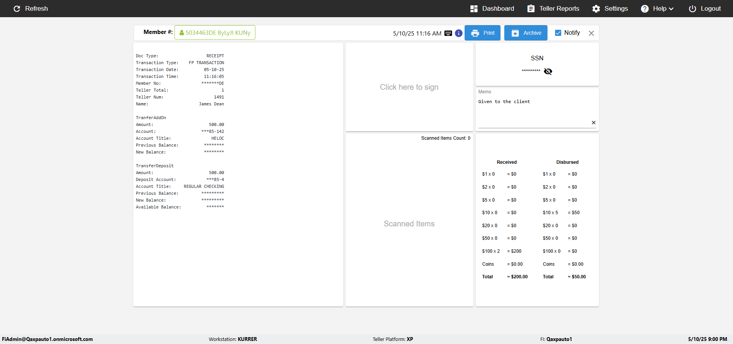This screenshot has width=733, height=344.
Task: Click Deposit Account ***85-4 value
Action: click(215, 179)
